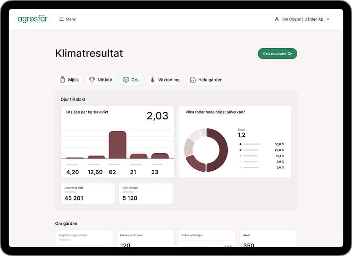Click the pig face icon
The image size is (352, 256).
click(x=126, y=80)
